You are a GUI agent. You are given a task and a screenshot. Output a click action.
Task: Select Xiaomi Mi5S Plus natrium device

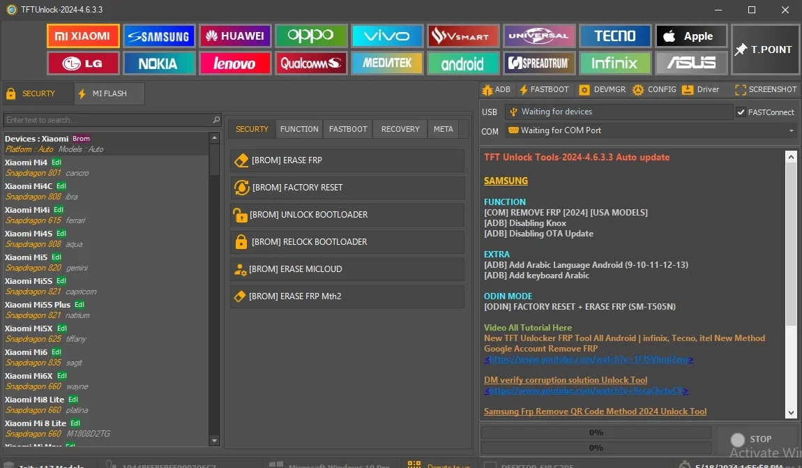coord(106,310)
